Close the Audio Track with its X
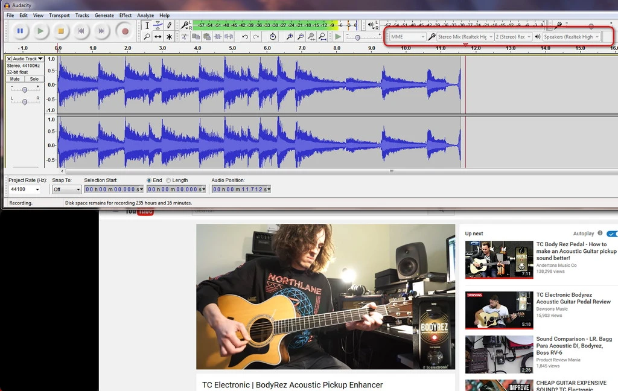 [8, 59]
